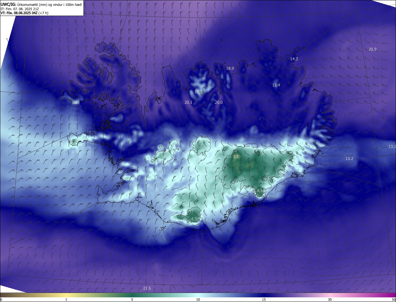The width and height of the screenshot is (396, 302).
Task: Click the 5 tick label on the color scale
Action: click(x=132, y=300)
